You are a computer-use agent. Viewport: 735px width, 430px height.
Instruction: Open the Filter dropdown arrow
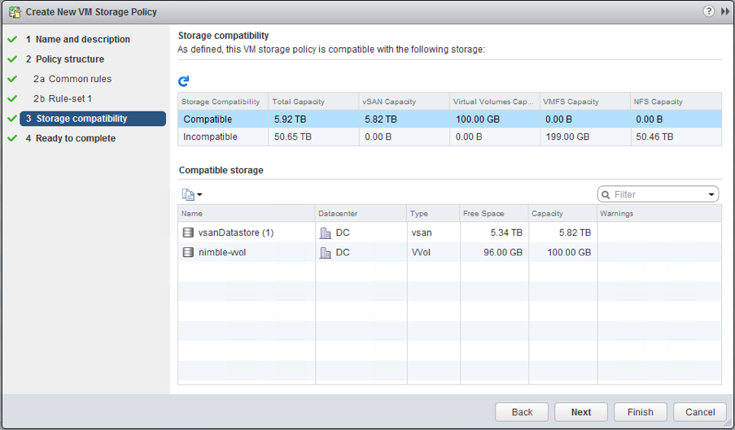tap(711, 195)
